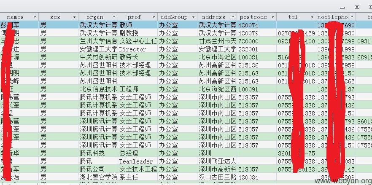Select the postcode cell 100091
The height and width of the screenshot is (185, 372).
256,89
